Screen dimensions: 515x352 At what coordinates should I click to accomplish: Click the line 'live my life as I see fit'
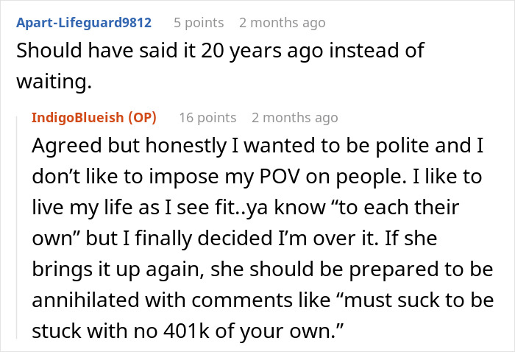click(x=245, y=207)
